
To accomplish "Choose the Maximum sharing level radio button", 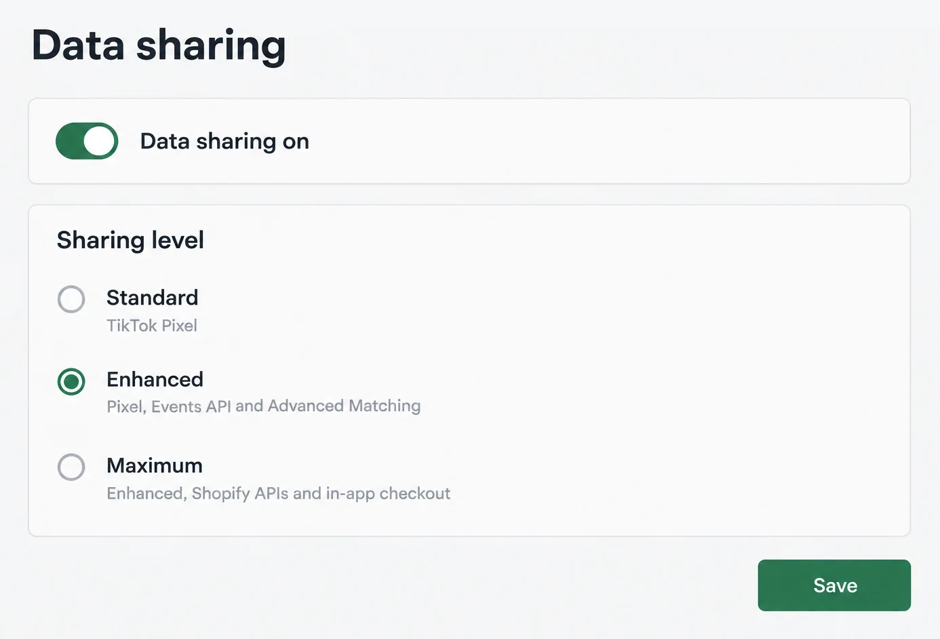I will pyautogui.click(x=71, y=467).
